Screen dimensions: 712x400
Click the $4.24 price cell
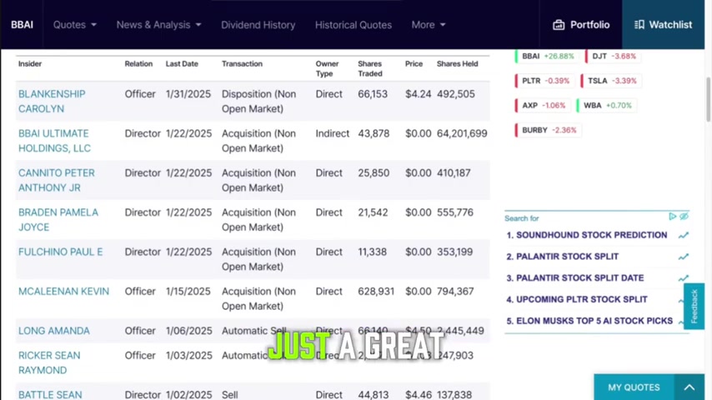(419, 94)
